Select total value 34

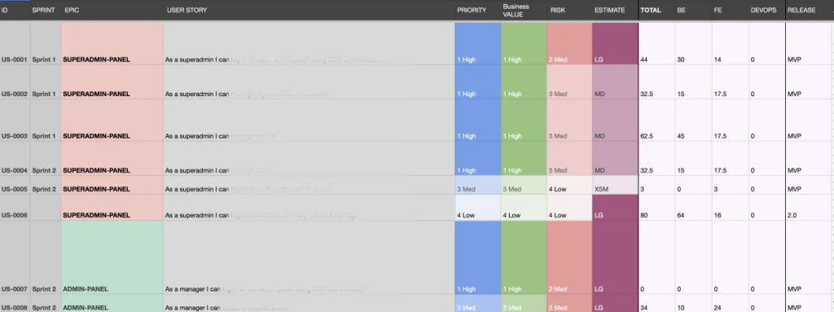(657, 304)
